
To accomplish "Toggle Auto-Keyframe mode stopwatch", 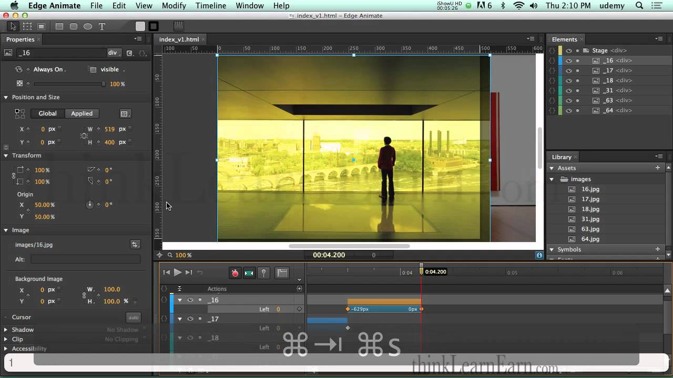I will 235,272.
